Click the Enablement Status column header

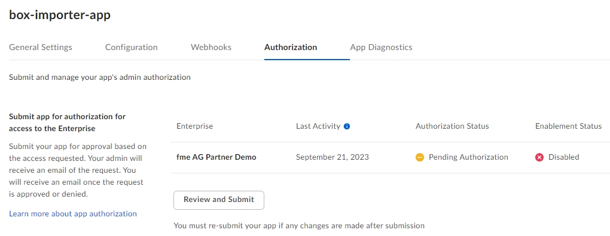568,126
